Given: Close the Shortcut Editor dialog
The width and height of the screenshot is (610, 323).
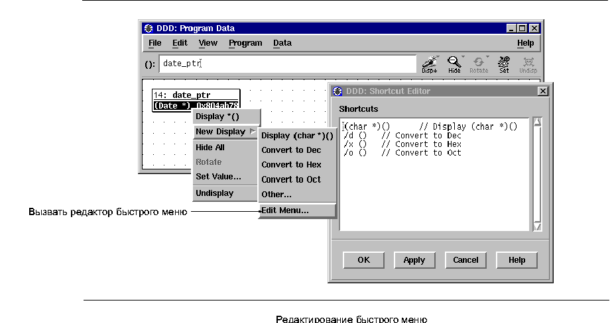Looking at the screenshot, I should pyautogui.click(x=542, y=91).
